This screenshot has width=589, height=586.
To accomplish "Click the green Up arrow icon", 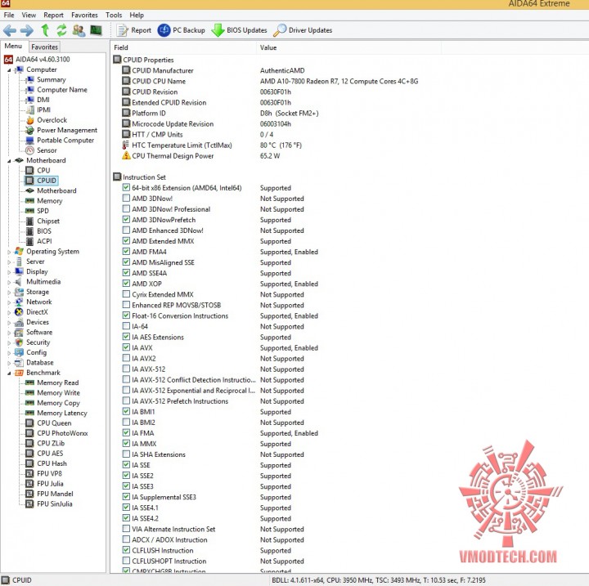I will 45,30.
